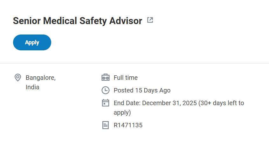
Task: Click the word "Advisor" in the job title
Action: coord(126,21)
